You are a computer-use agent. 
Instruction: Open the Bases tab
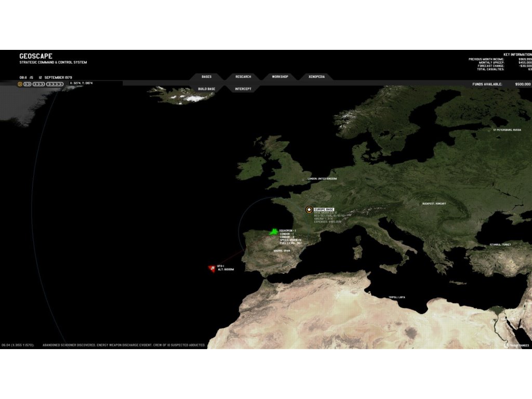(x=207, y=77)
